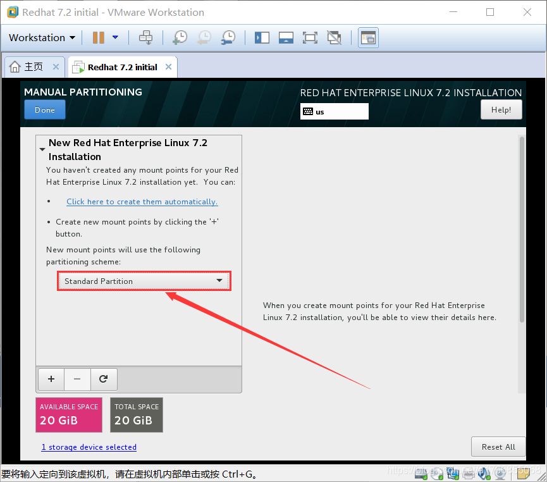Click the Total Space 20 GiB box

[x=137, y=415]
